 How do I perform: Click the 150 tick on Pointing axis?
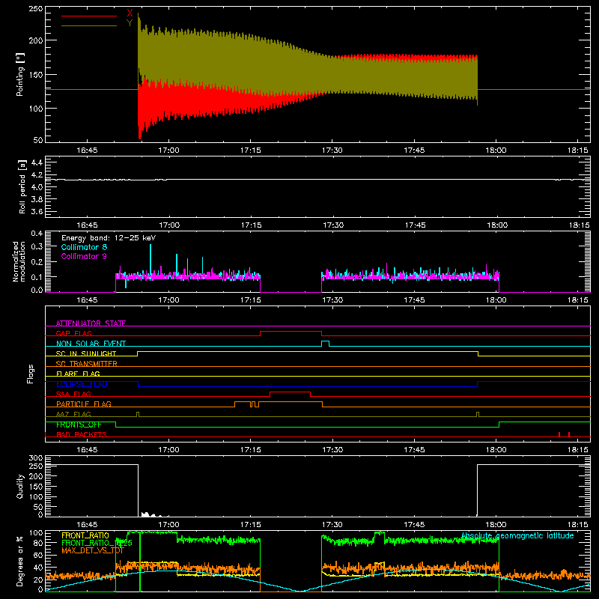click(x=36, y=75)
